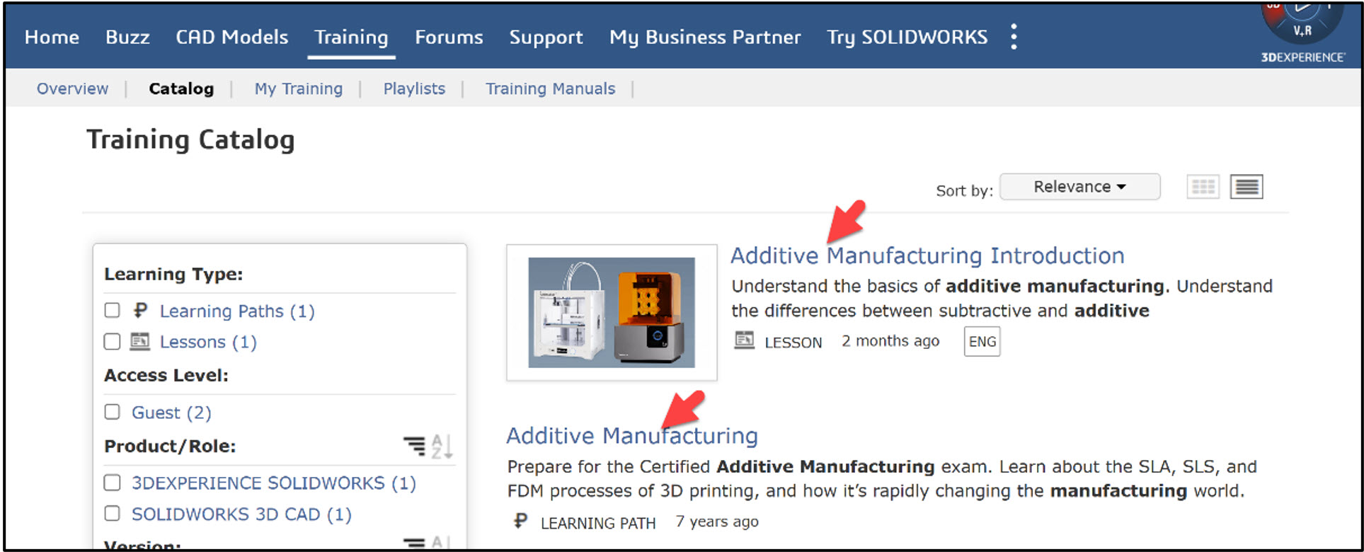Open the Additive Manufacturing Introduction lesson link
Viewport: 1364px width, 552px height.
pos(927,255)
